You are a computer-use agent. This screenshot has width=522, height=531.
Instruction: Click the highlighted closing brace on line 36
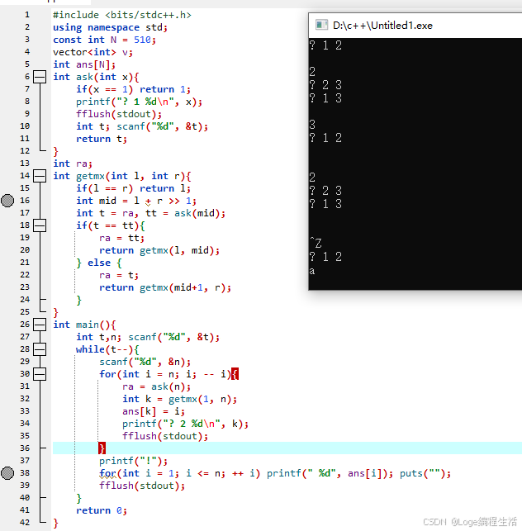(102, 448)
